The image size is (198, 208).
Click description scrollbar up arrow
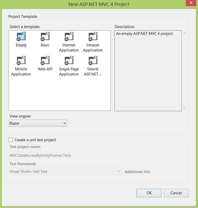184,33
